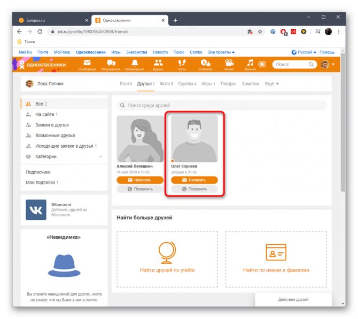Click the Поиск среди друзей search field
Image resolution: width=358 pixels, height=319 pixels.
tap(221, 105)
